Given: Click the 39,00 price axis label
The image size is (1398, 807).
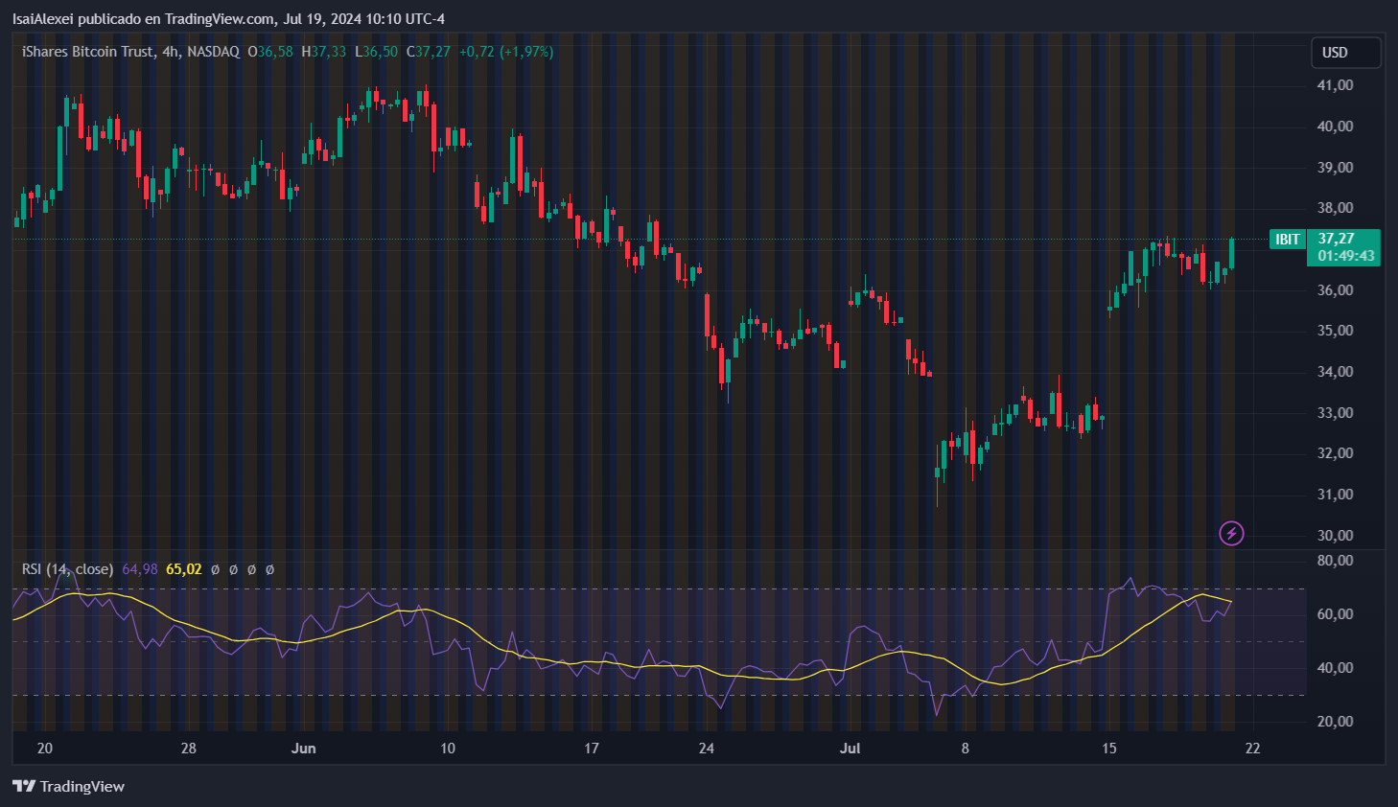Looking at the screenshot, I should 1335,168.
